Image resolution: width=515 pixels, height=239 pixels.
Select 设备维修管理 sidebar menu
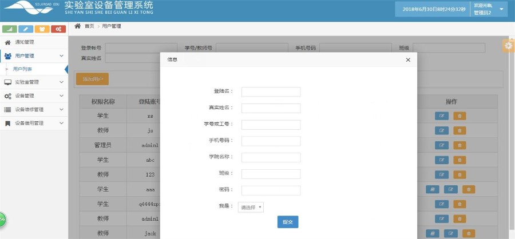tap(34, 109)
